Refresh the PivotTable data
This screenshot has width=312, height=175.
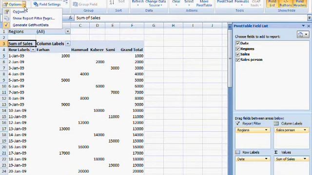[137, 3]
